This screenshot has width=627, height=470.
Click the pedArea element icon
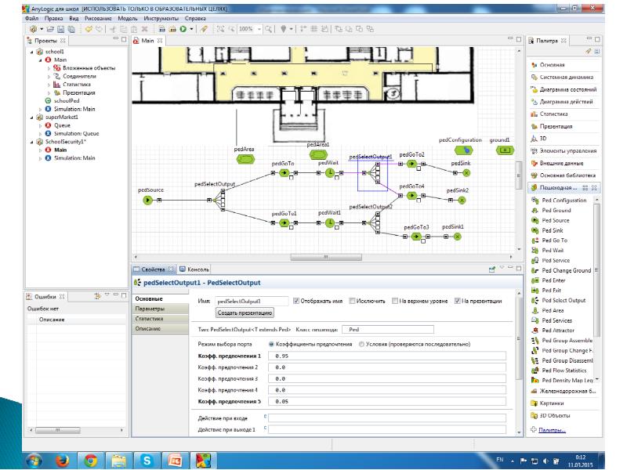pyautogui.click(x=245, y=158)
